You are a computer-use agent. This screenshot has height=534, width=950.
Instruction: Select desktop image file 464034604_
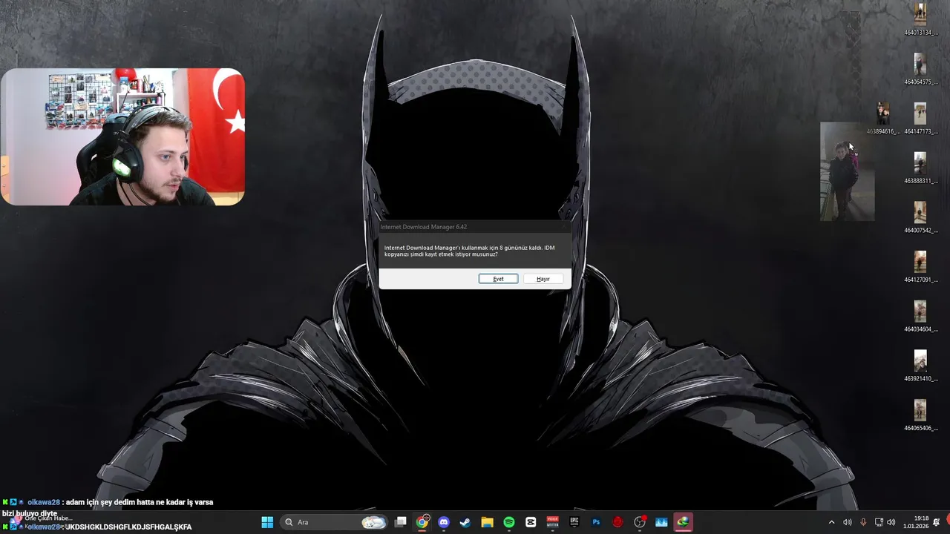[x=920, y=317]
